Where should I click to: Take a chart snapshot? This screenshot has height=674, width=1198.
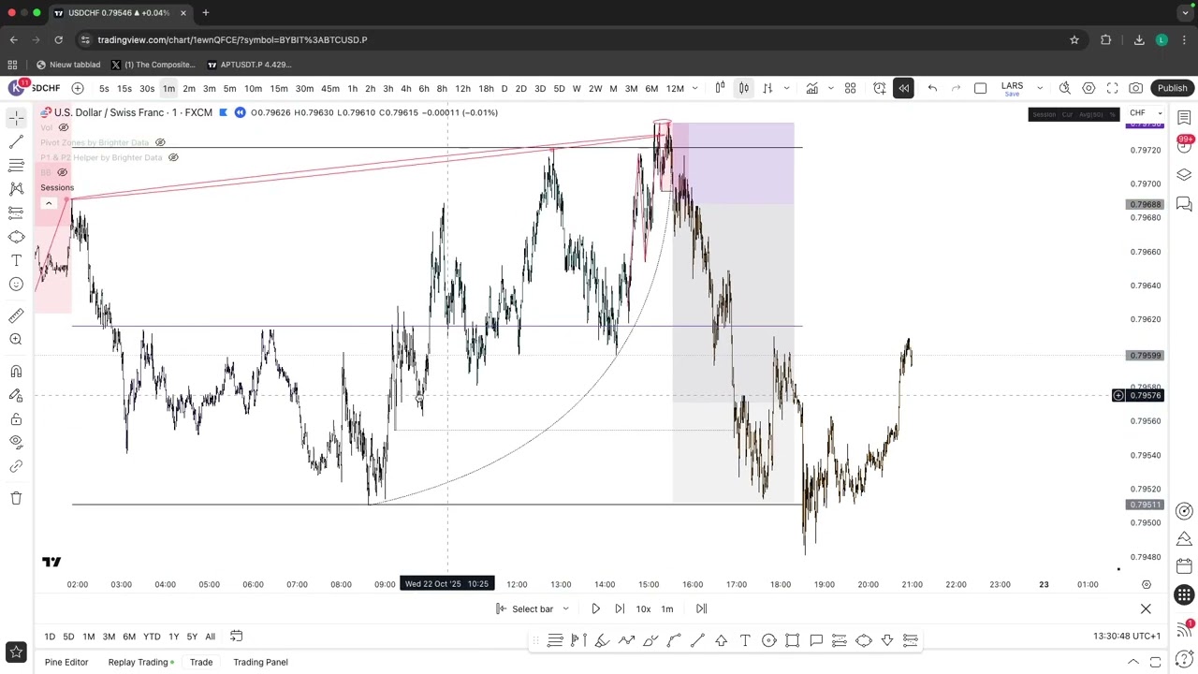tap(1135, 88)
